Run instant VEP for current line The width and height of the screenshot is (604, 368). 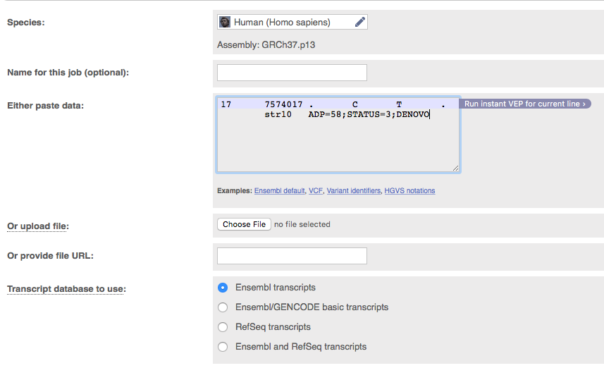525,104
